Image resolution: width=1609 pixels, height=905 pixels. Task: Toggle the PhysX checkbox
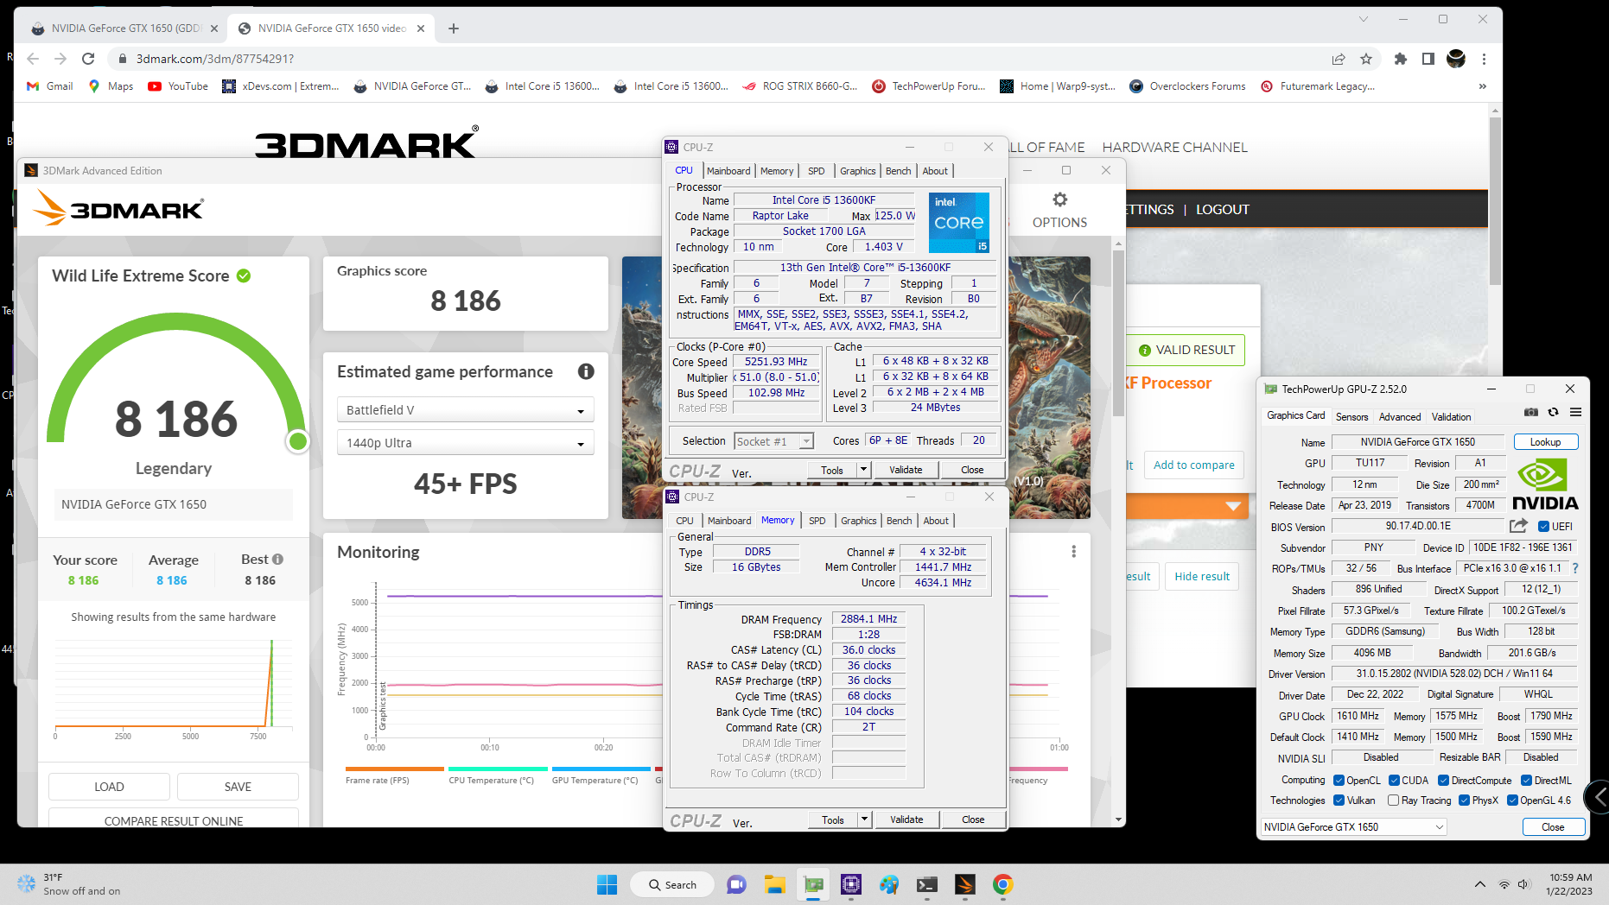[1464, 801]
